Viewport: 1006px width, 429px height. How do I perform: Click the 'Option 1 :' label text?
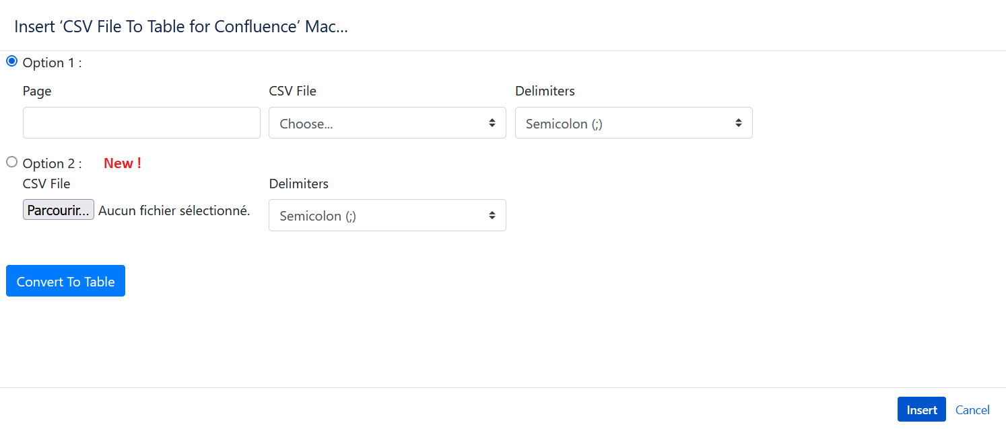52,63
